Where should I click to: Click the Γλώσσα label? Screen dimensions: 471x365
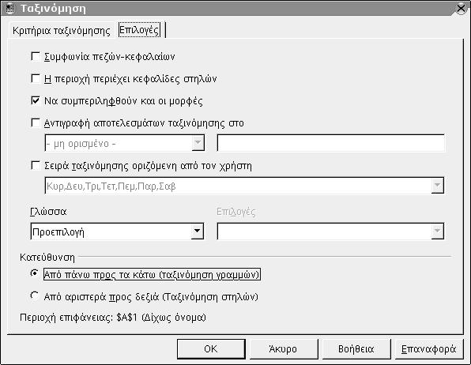48,212
